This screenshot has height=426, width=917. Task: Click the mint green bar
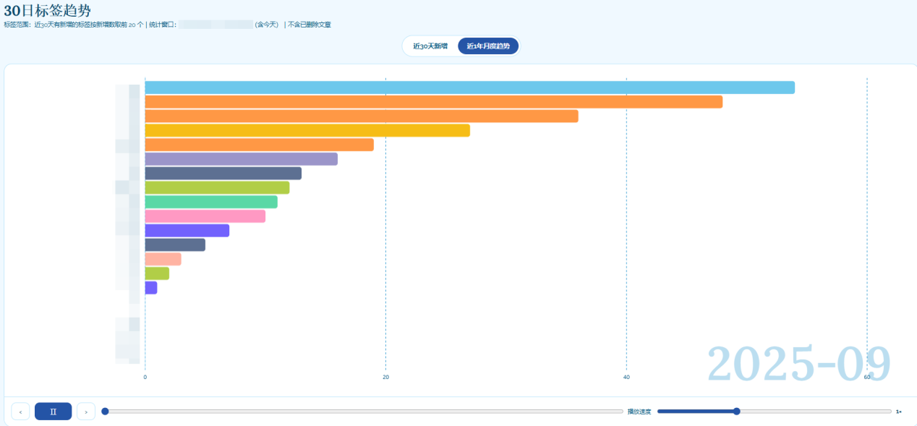(x=211, y=202)
